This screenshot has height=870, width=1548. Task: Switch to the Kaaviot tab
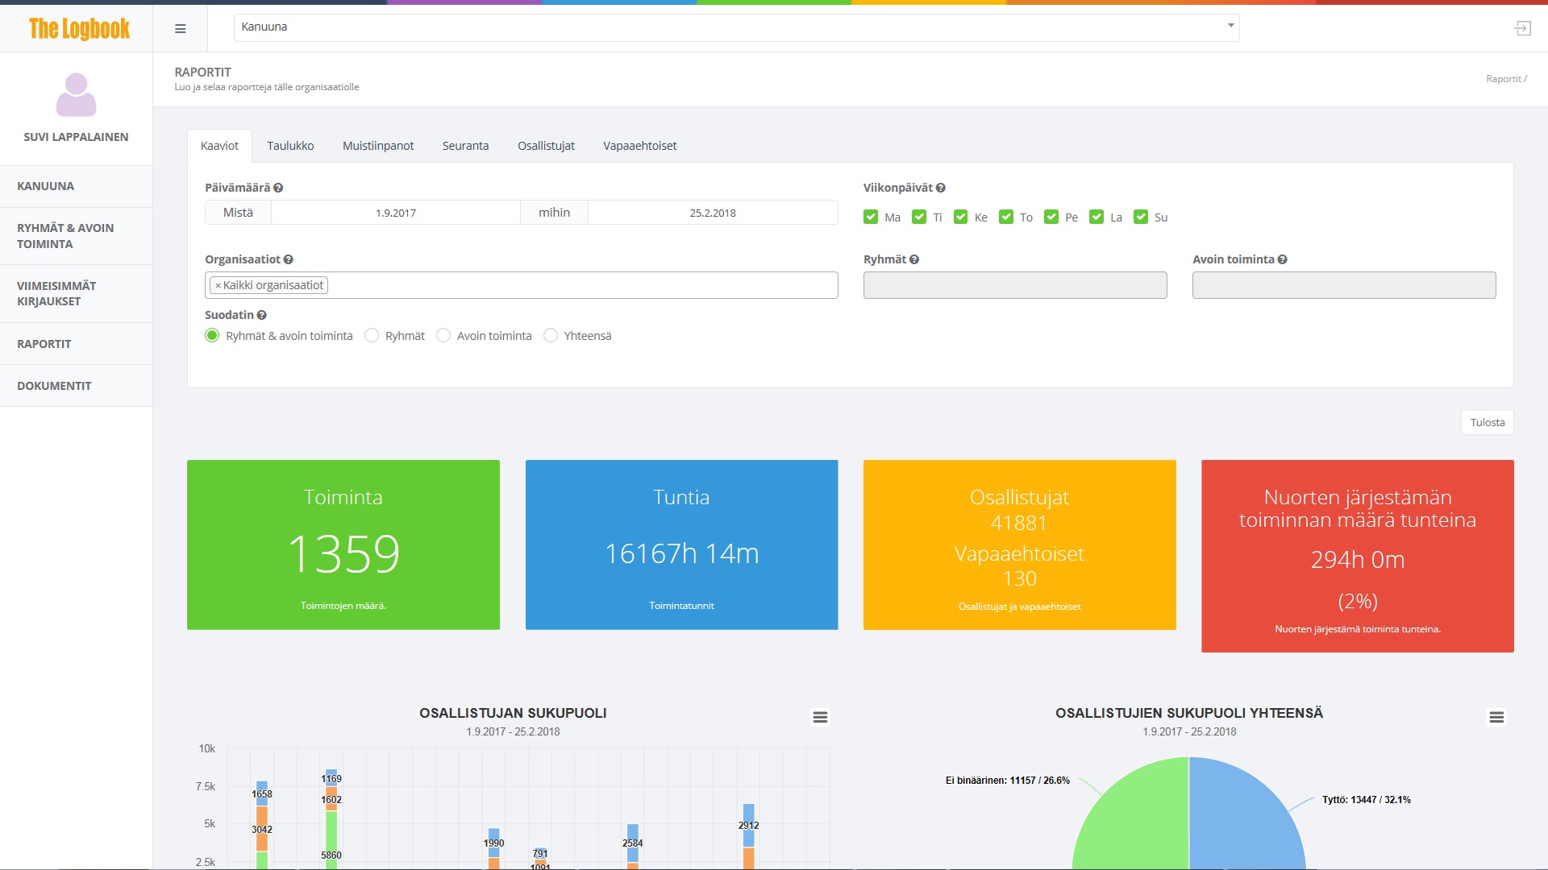pyautogui.click(x=219, y=146)
